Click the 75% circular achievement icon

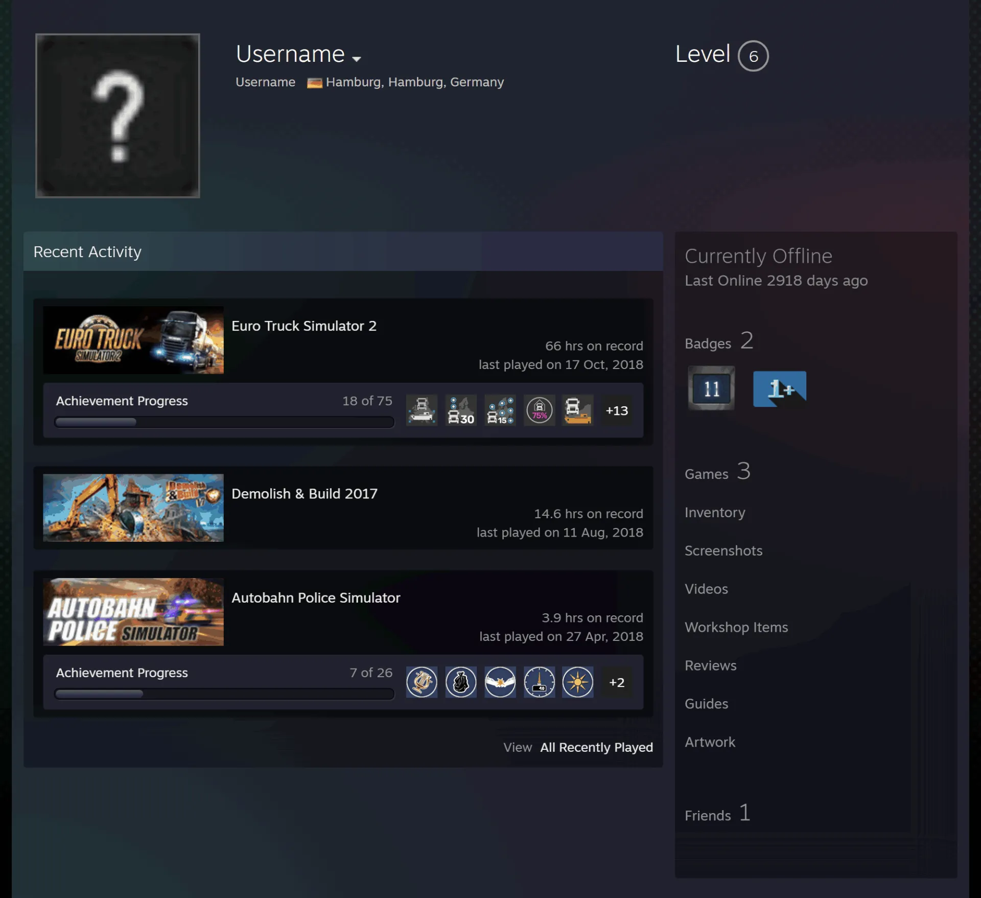[x=539, y=410]
